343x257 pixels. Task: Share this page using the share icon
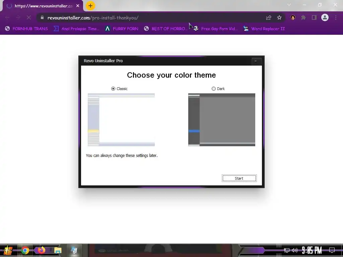[268, 17]
